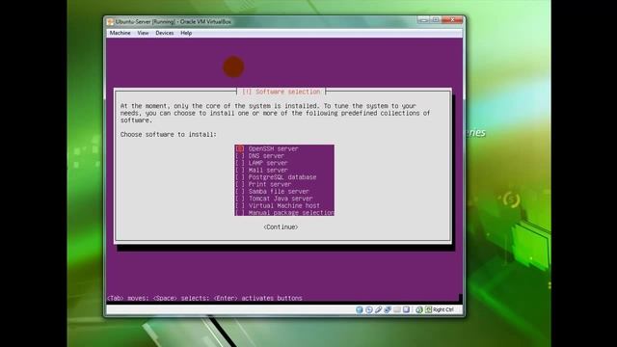The height and width of the screenshot is (347, 617).
Task: Toggle the OpenSSH server checkbox
Action: 240,148
